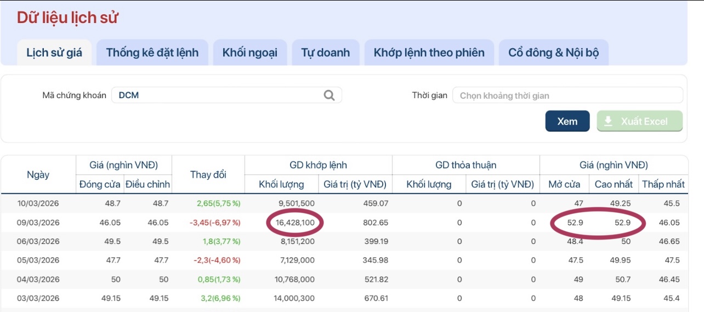Click the Mã chứng khoán input field
The height and width of the screenshot is (312, 704).
click(x=219, y=95)
